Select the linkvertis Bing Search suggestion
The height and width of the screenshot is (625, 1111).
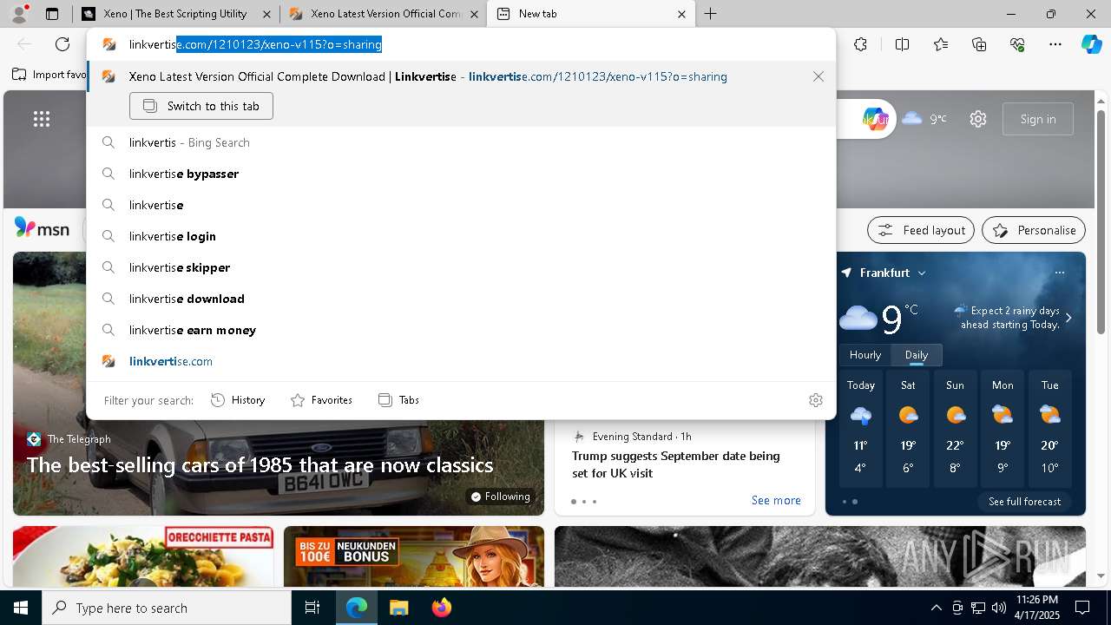461,142
